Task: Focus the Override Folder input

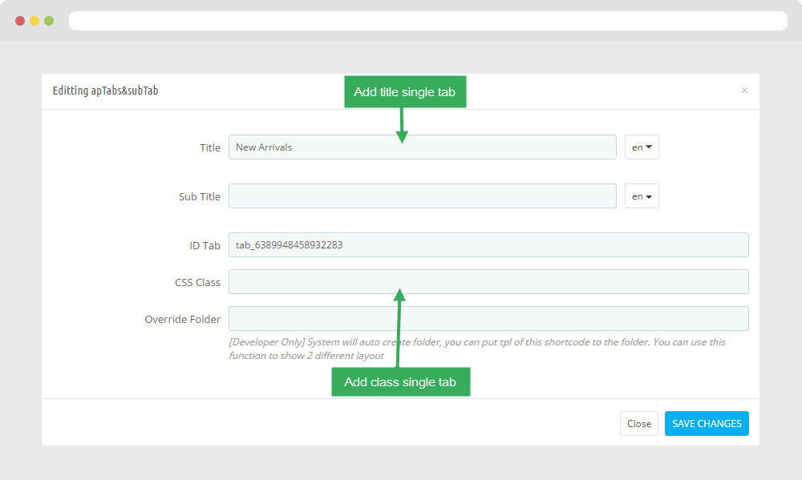Action: pyautogui.click(x=488, y=319)
